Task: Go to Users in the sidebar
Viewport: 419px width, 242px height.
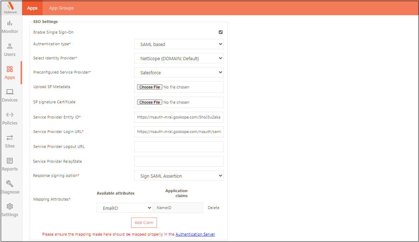Action: pos(10,50)
